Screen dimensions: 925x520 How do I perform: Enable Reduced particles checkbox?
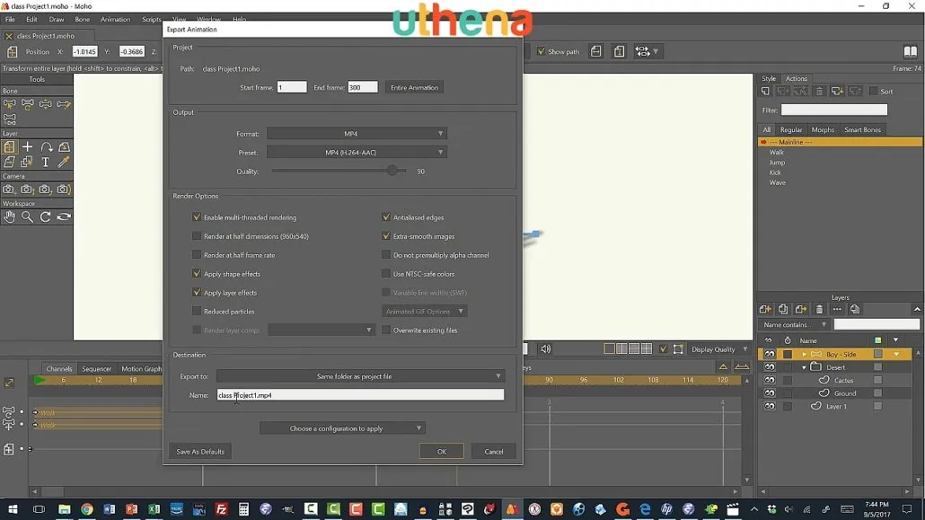click(197, 311)
